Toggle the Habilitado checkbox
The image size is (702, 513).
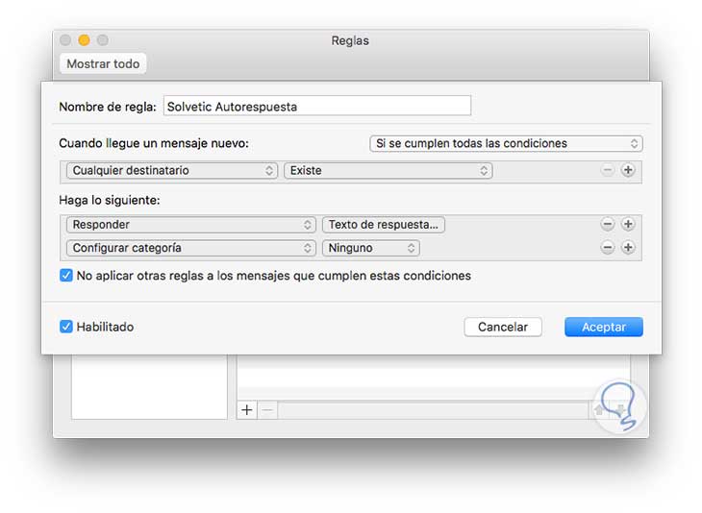point(66,327)
